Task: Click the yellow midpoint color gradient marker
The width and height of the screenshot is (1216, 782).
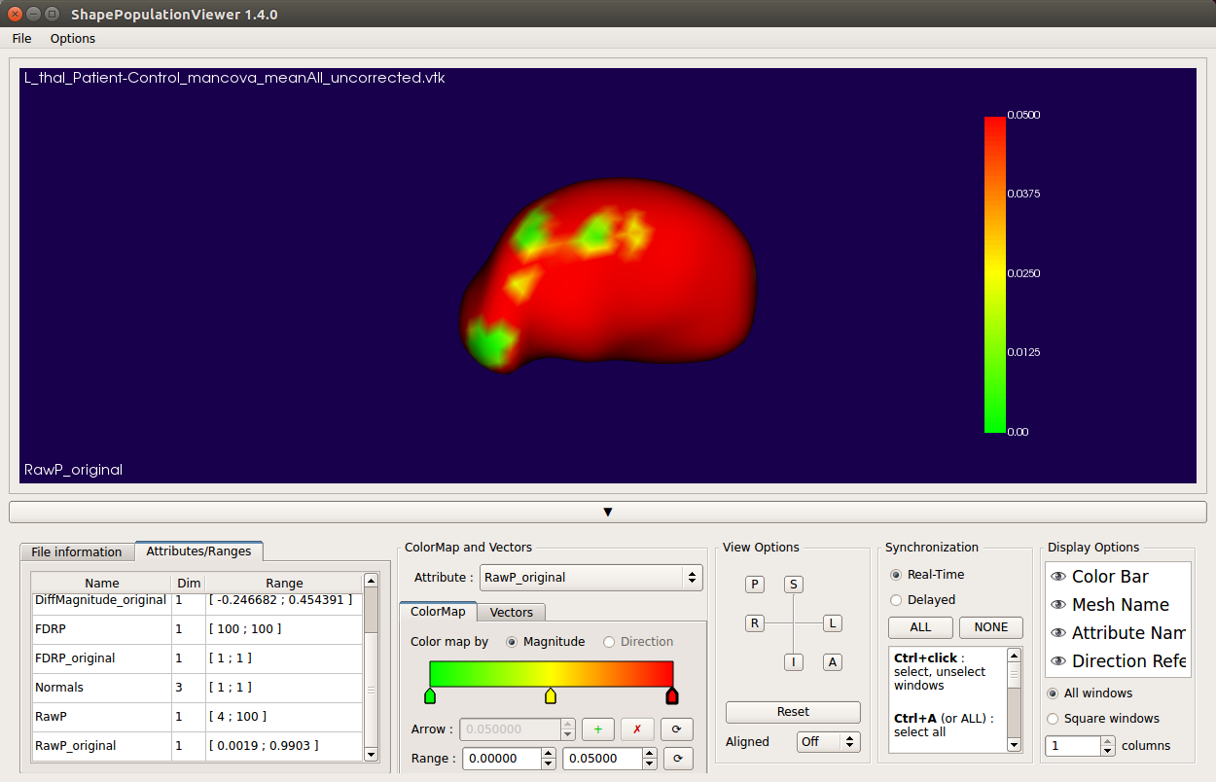Action: tap(551, 696)
